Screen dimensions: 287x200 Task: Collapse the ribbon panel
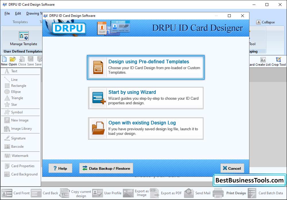pyautogui.click(x=265, y=22)
